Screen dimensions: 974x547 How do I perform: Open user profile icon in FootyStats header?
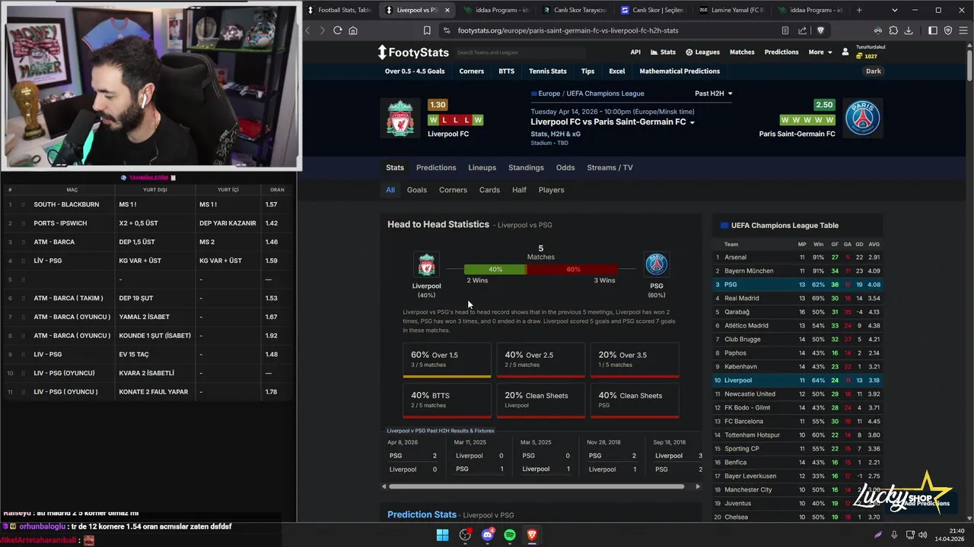coord(845,52)
